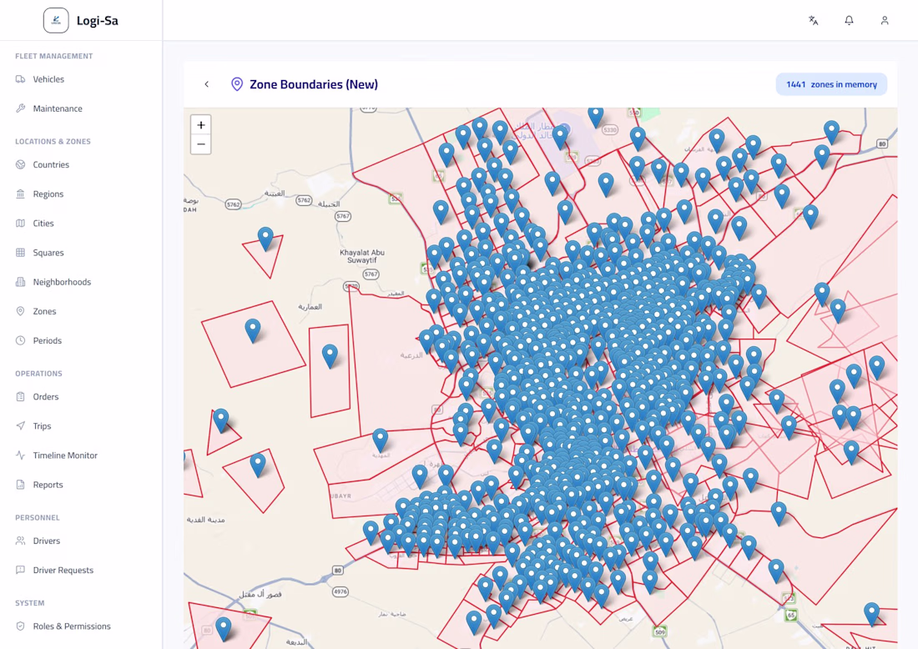This screenshot has width=918, height=649.
Task: Click the Fleet Management section heading
Action: (x=54, y=56)
